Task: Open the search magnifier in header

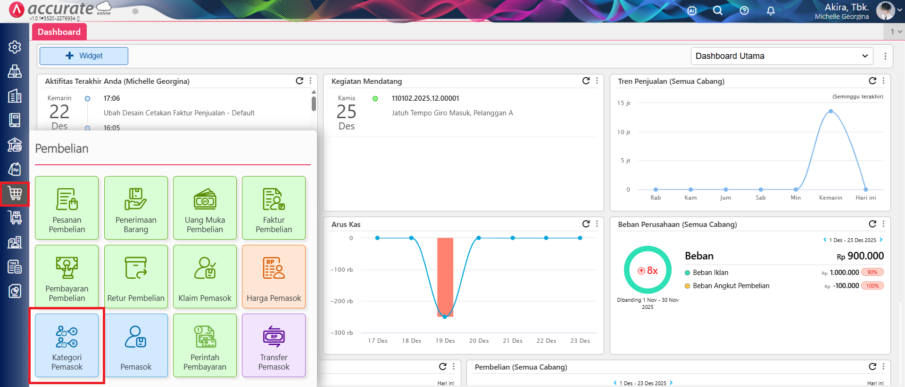Action: pyautogui.click(x=717, y=10)
